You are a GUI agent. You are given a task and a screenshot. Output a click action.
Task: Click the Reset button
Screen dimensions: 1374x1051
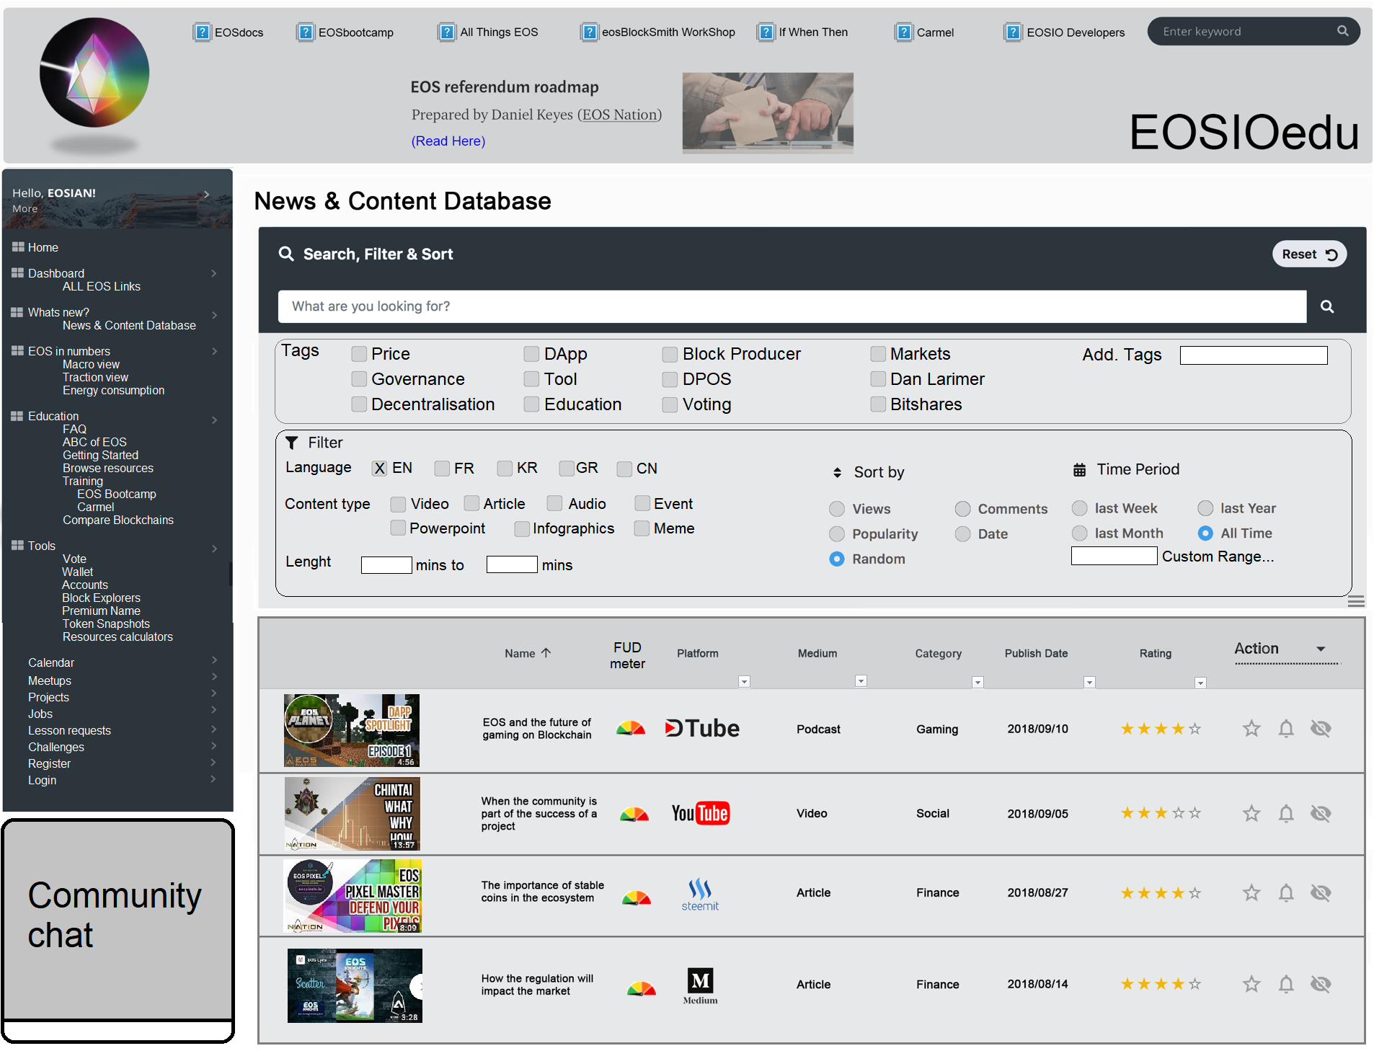(1309, 254)
